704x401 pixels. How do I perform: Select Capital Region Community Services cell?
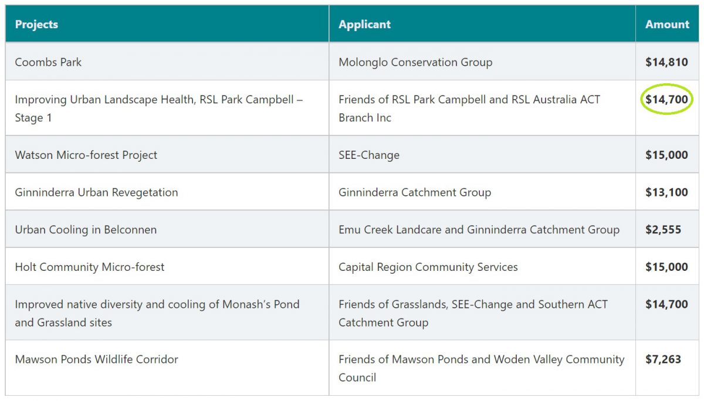click(x=482, y=267)
